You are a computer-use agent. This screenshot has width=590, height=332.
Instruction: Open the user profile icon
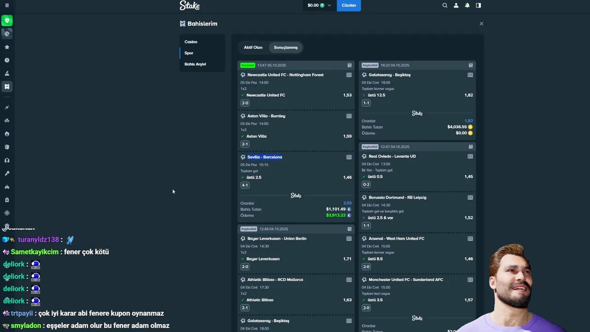tap(456, 6)
